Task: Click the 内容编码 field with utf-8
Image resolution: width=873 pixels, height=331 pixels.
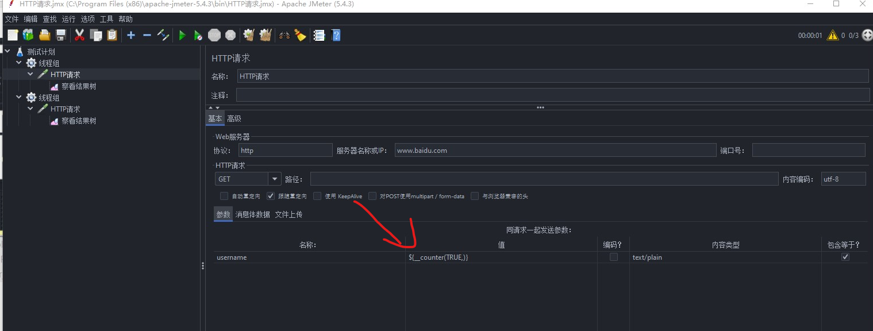Action: tap(844, 179)
